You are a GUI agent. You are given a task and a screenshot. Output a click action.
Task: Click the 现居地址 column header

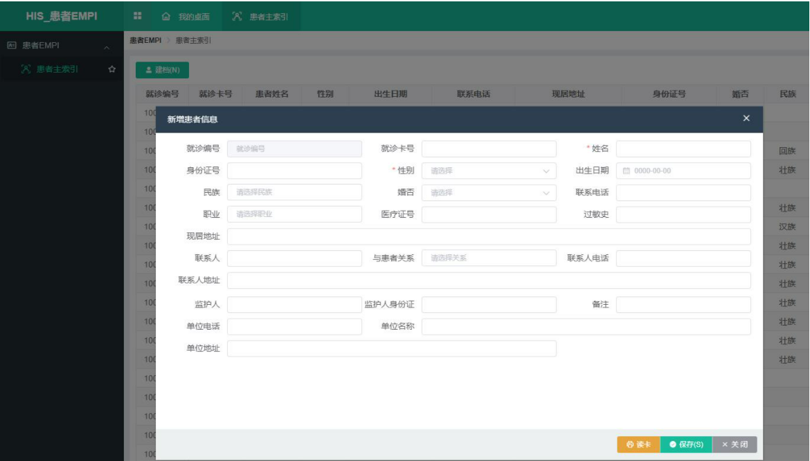coord(568,94)
